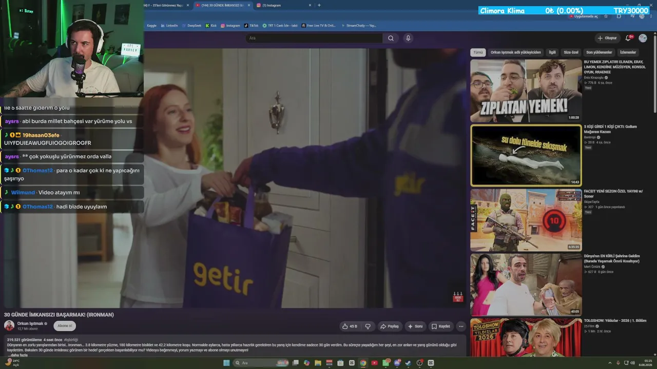This screenshot has height=369, width=657.
Task: Open the Windows Start menu
Action: (226, 363)
